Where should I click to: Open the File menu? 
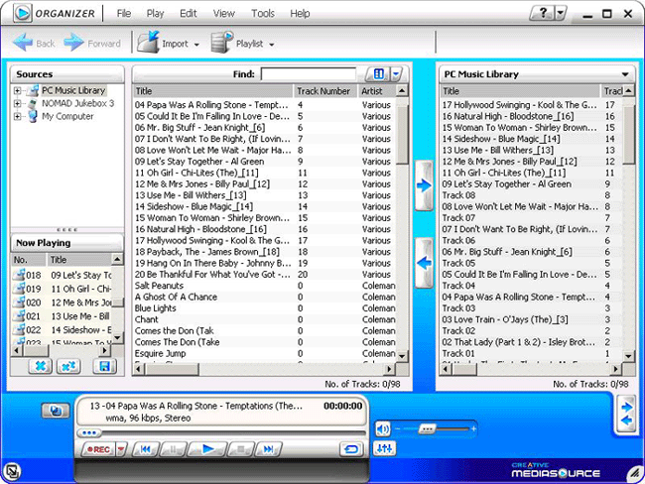coord(124,14)
